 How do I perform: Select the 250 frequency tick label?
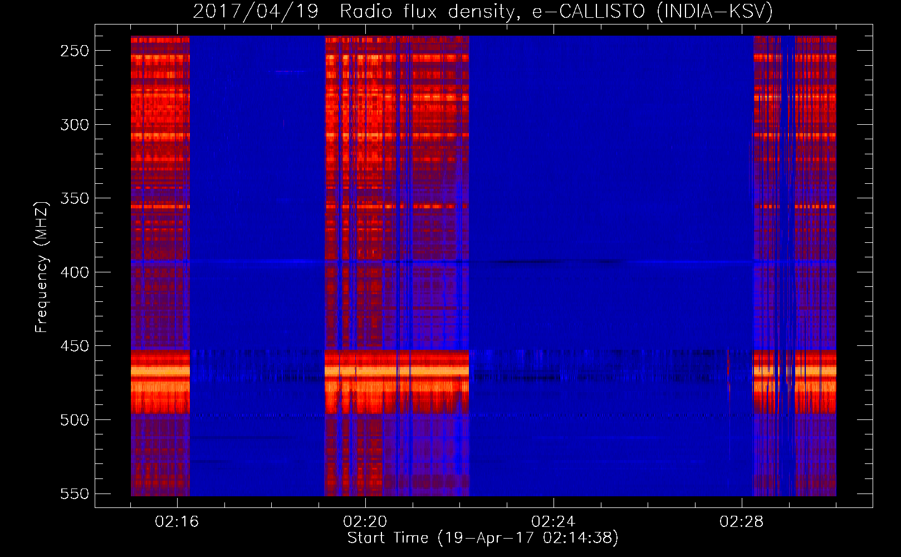tap(75, 51)
